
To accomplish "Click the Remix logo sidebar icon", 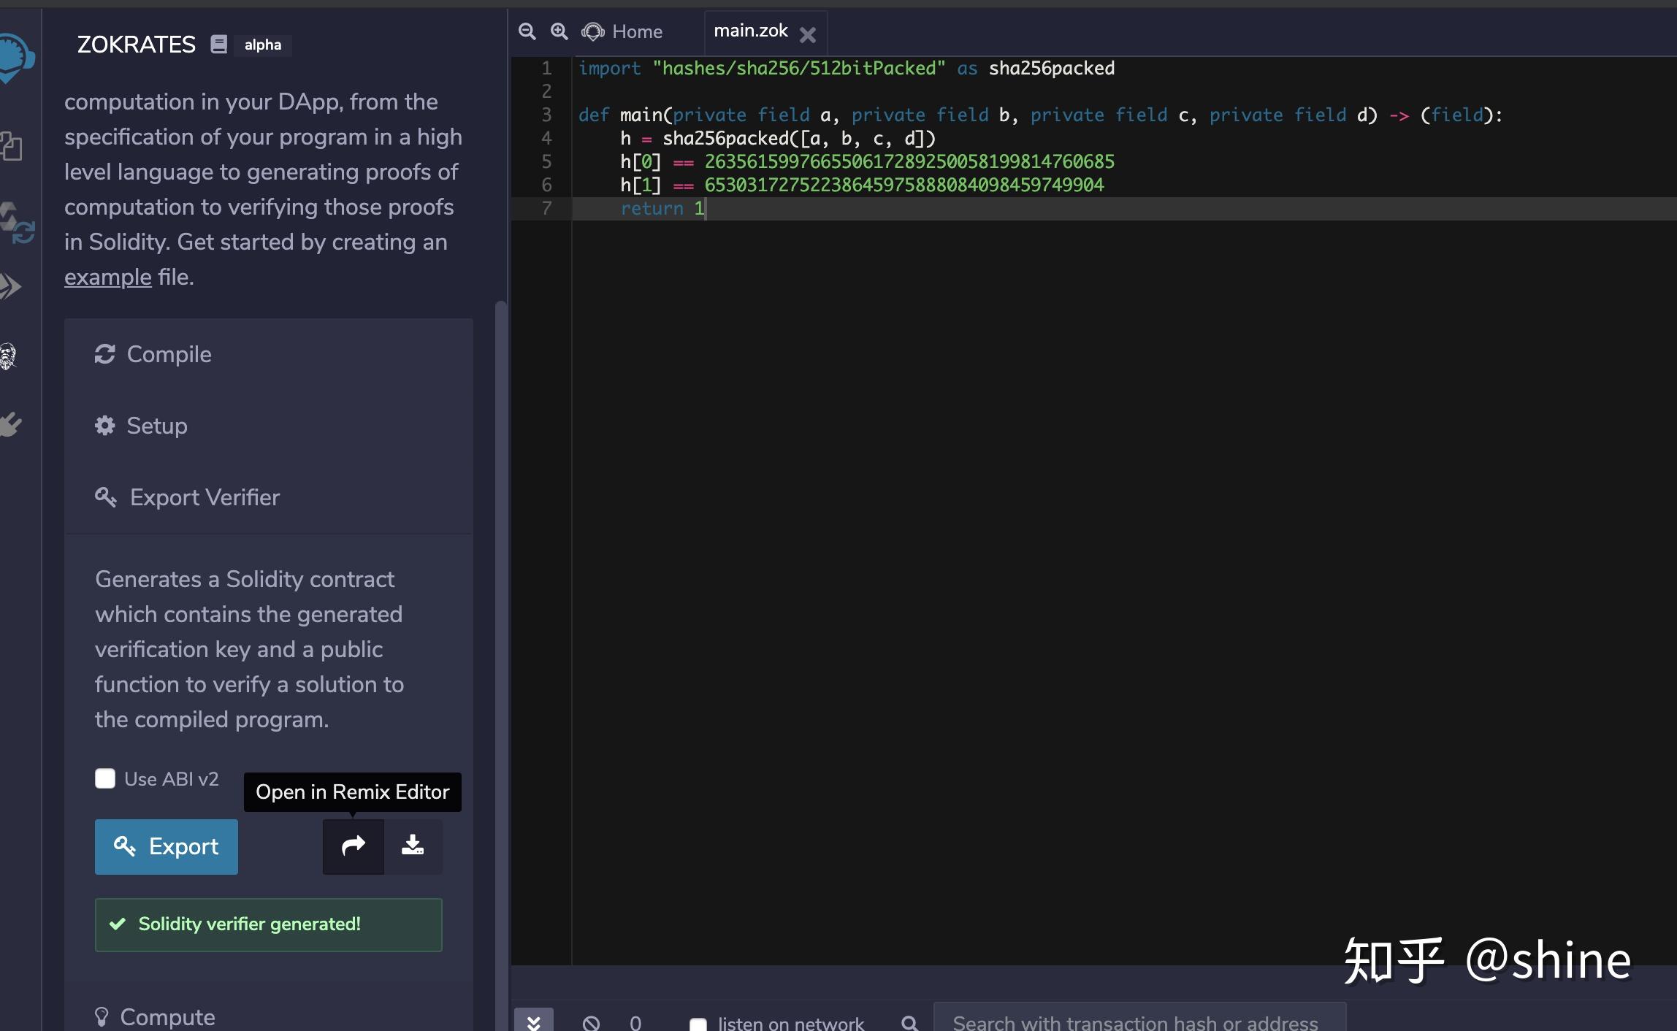I will [15, 58].
